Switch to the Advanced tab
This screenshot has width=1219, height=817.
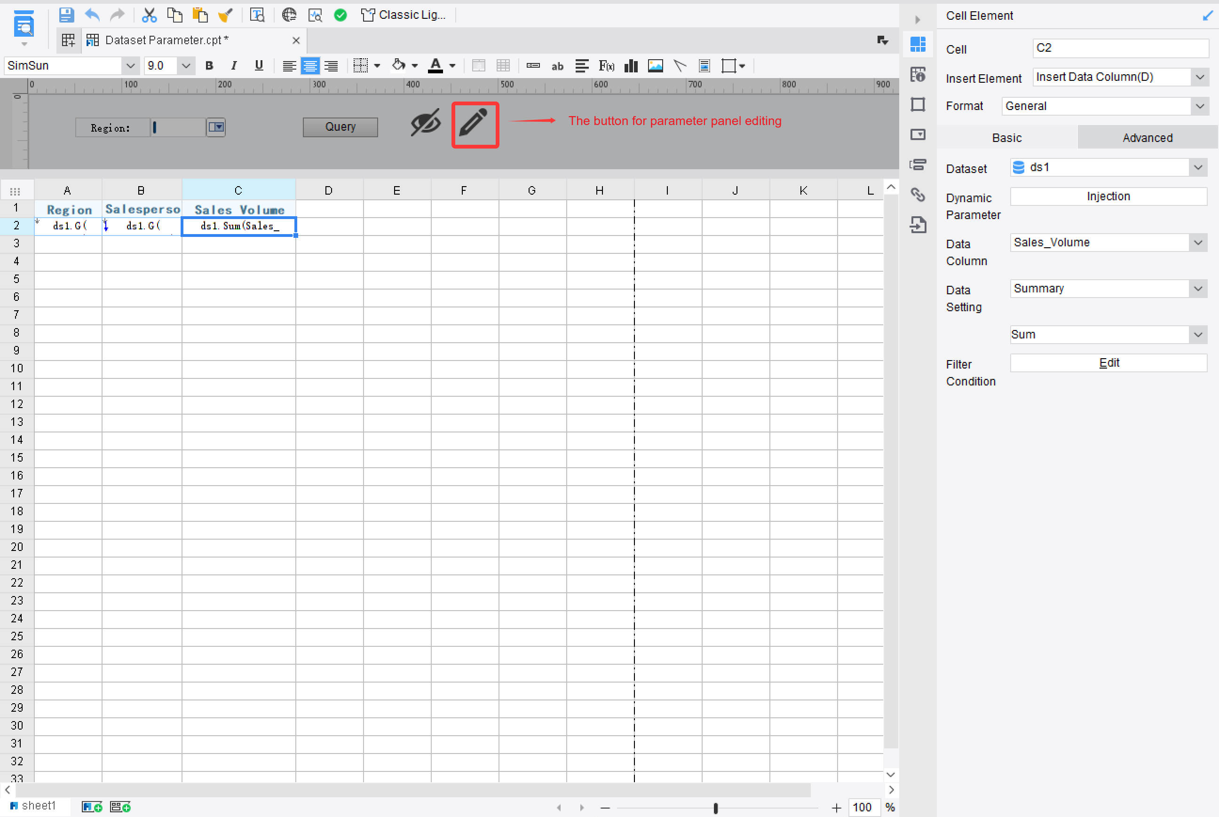[1147, 137]
